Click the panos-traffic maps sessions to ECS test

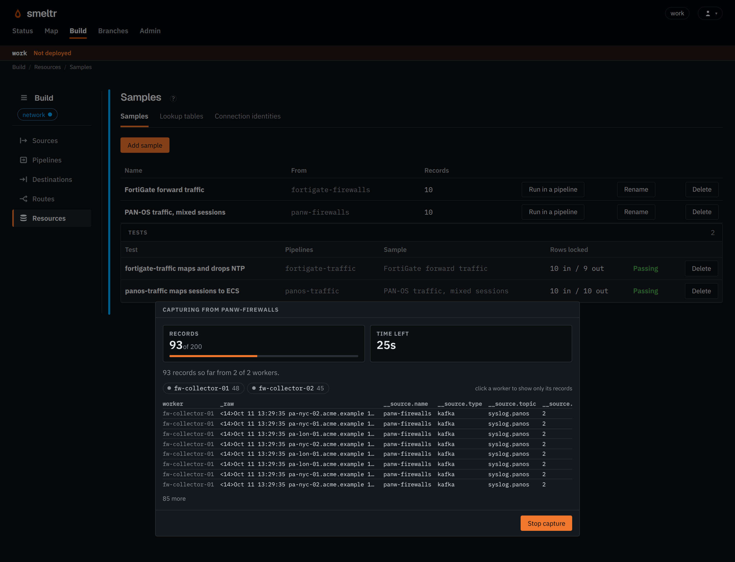tap(182, 291)
